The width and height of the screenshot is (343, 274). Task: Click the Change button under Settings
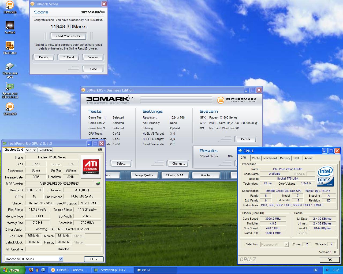178,163
